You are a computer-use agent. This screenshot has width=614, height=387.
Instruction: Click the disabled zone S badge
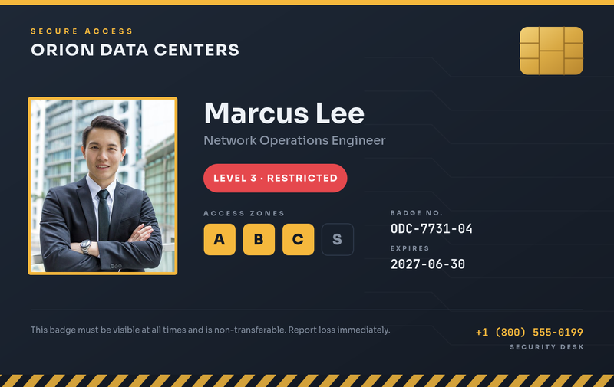(338, 239)
